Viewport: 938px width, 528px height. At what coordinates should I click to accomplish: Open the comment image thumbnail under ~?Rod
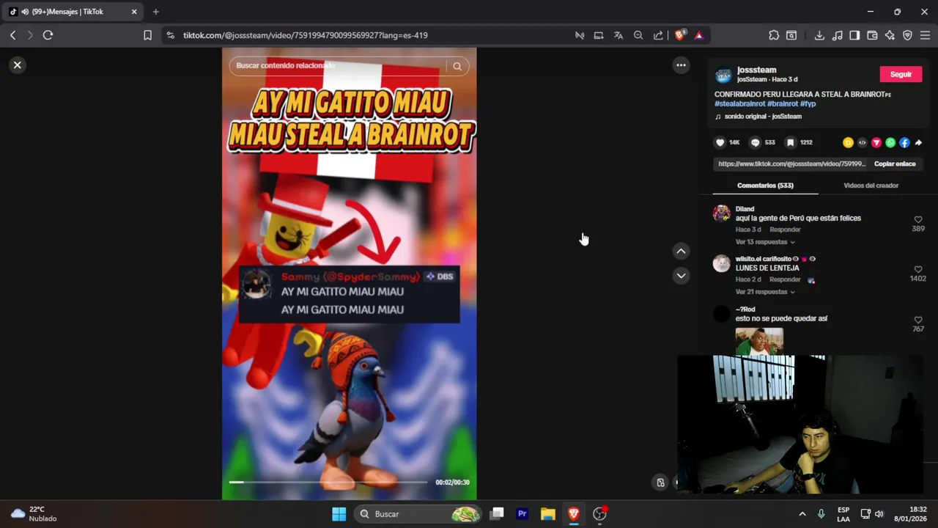(759, 342)
